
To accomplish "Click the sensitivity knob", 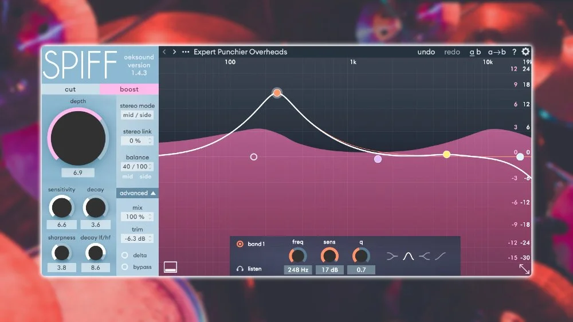I will pos(61,207).
